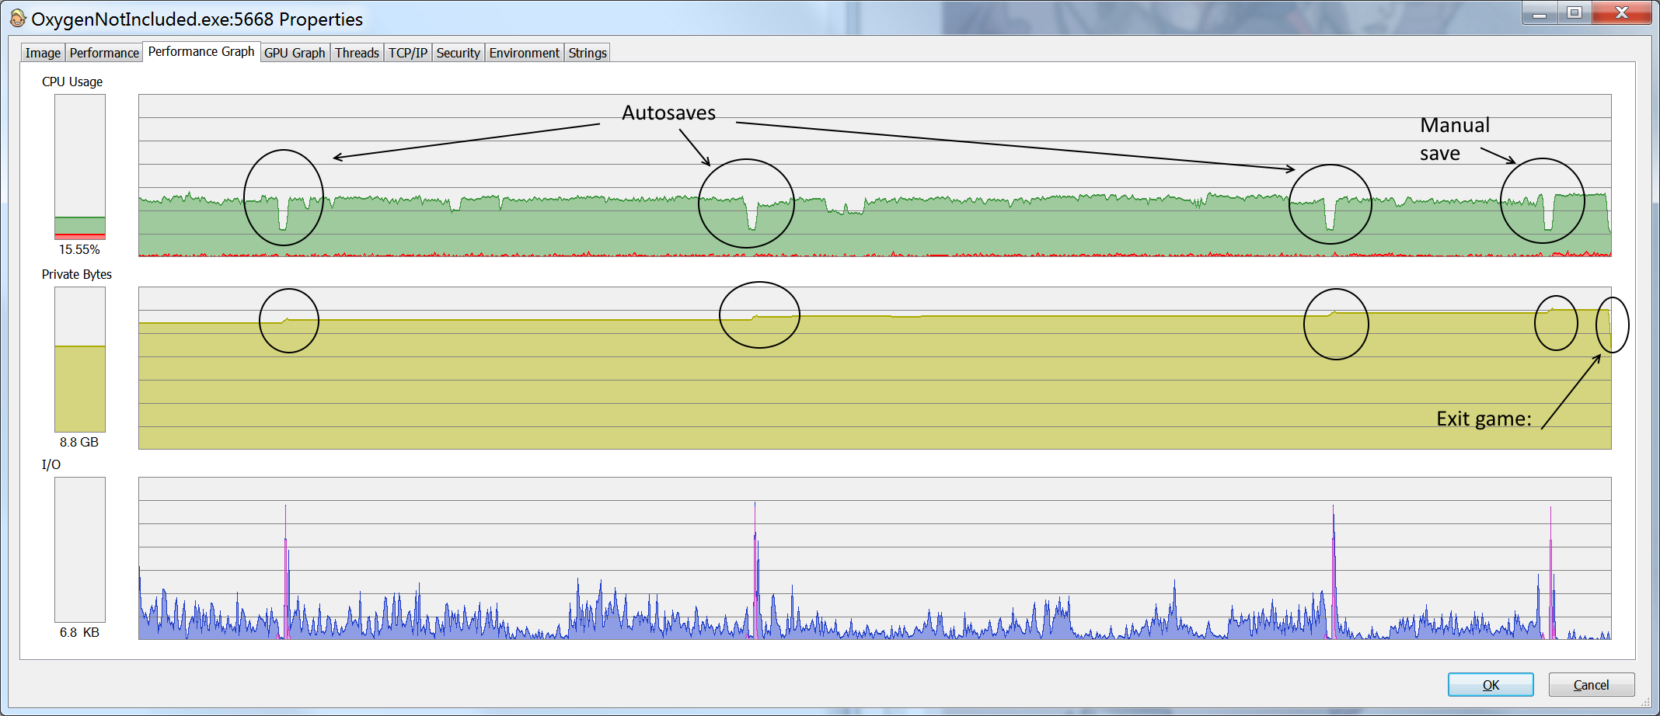The height and width of the screenshot is (716, 1660).
Task: Switch to the Performance tab
Action: tap(104, 53)
